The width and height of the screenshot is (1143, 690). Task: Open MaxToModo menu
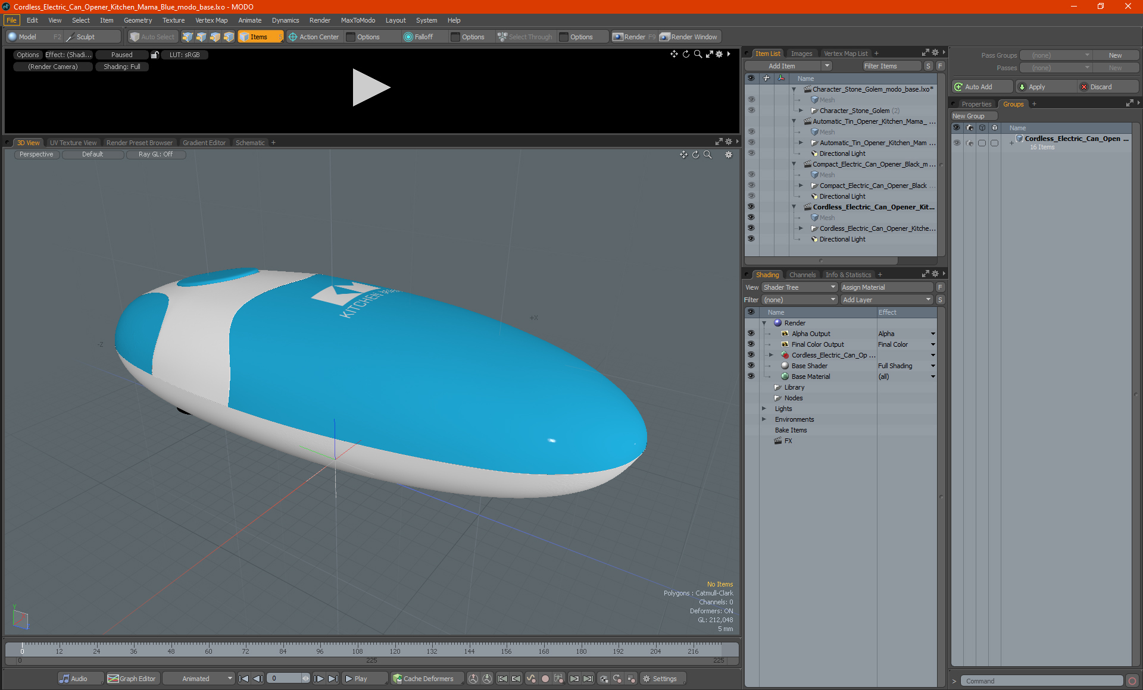[358, 20]
